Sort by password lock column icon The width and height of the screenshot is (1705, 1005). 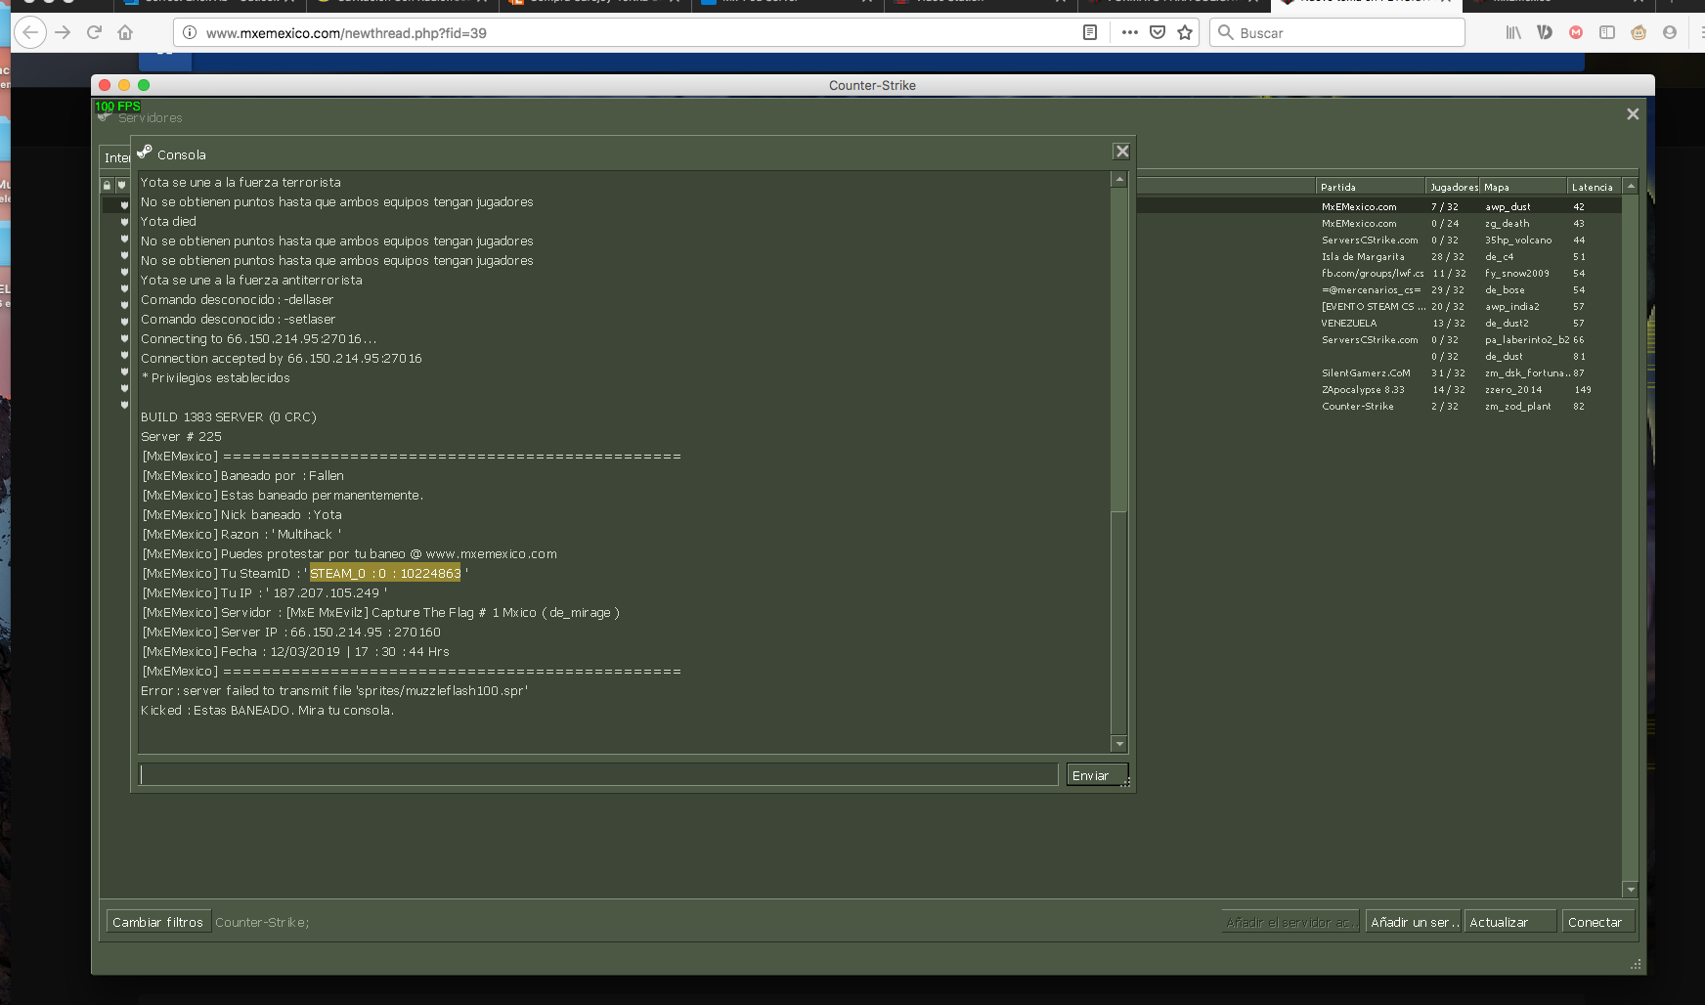pos(108,185)
